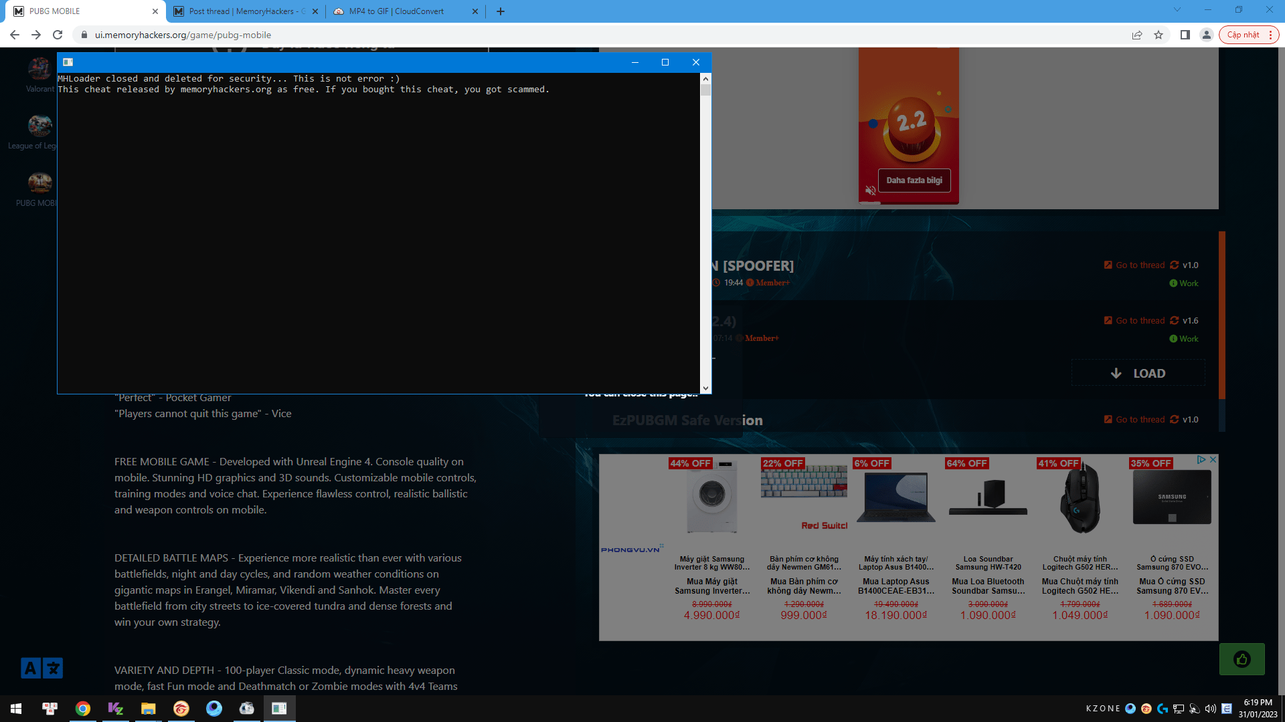1285x722 pixels.
Task: Click the console scrollbar down arrow
Action: 705,388
